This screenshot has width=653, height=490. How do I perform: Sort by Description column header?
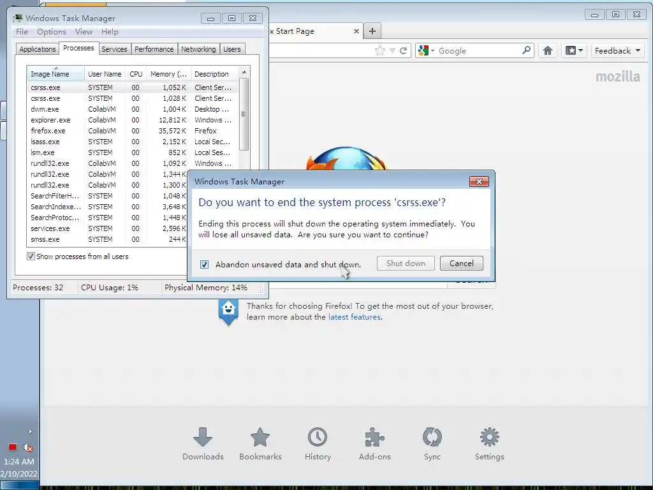click(214, 74)
